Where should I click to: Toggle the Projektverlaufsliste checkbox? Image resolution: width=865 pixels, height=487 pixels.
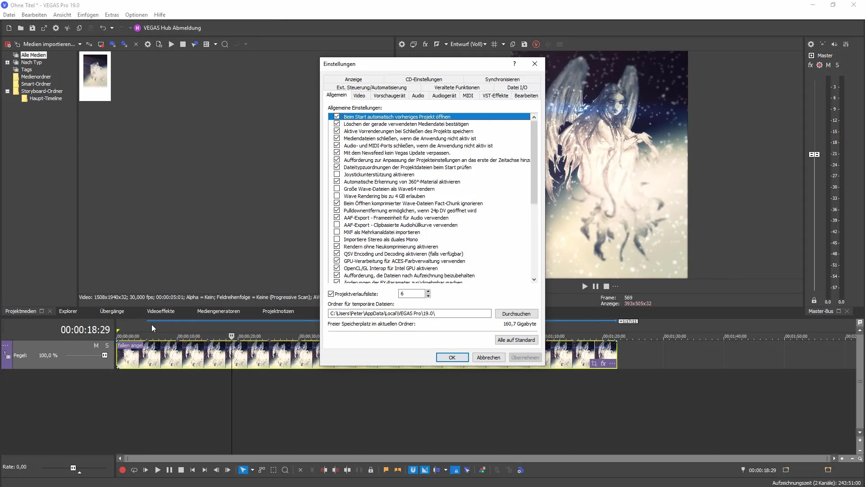[x=331, y=294]
